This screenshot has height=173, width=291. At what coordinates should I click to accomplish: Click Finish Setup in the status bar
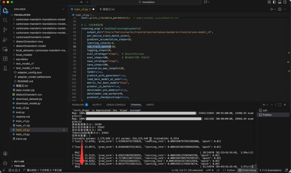pos(247,170)
